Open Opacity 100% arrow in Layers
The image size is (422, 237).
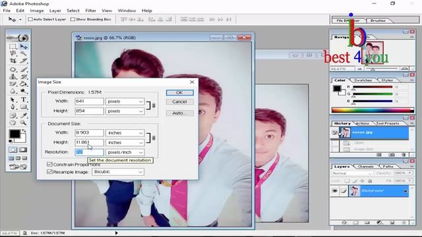click(410, 173)
